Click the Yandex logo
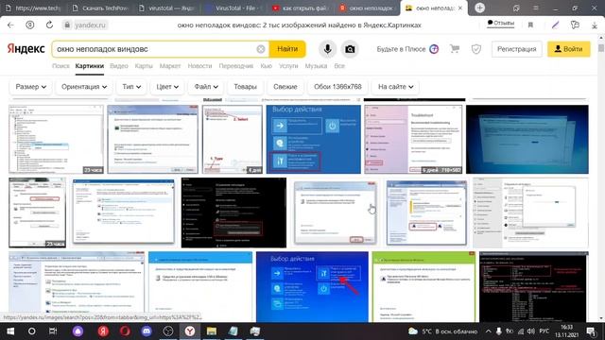 tap(26, 49)
